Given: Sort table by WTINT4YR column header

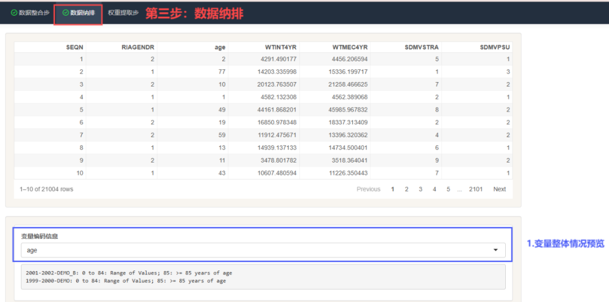Looking at the screenshot, I should pyautogui.click(x=281, y=47).
